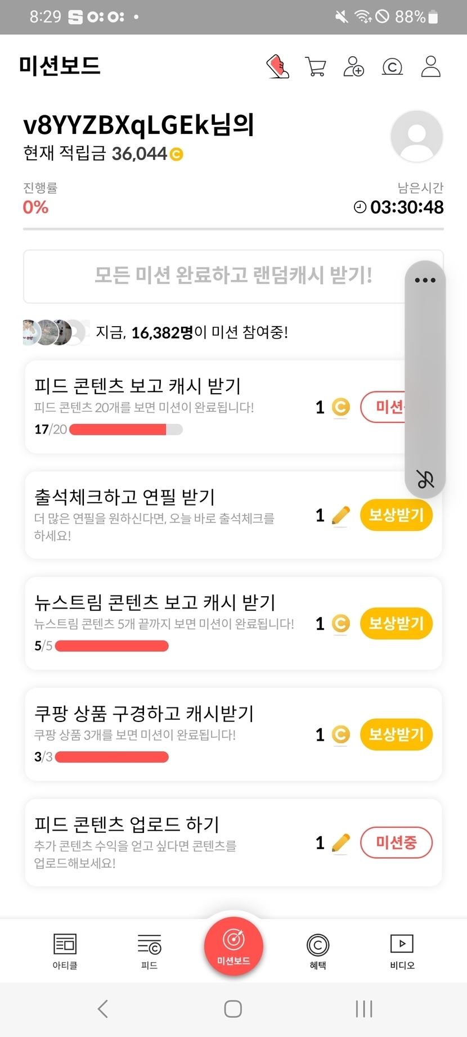Tap the gray profile avatar picture

416,137
